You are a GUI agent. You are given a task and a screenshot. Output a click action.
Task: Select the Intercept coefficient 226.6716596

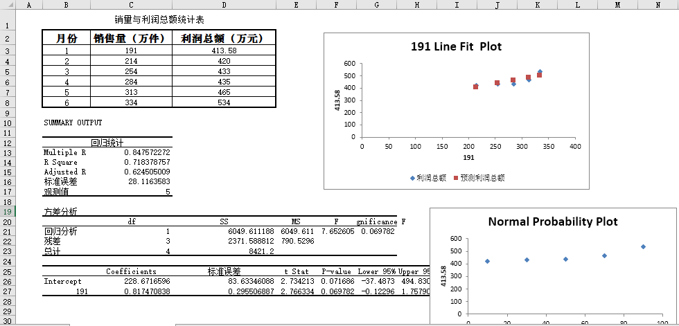click(x=147, y=282)
